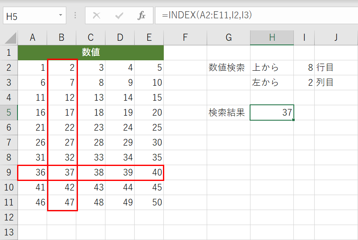Click cell I2 containing the value 8
Screen dimensions: 358x240
(304, 67)
